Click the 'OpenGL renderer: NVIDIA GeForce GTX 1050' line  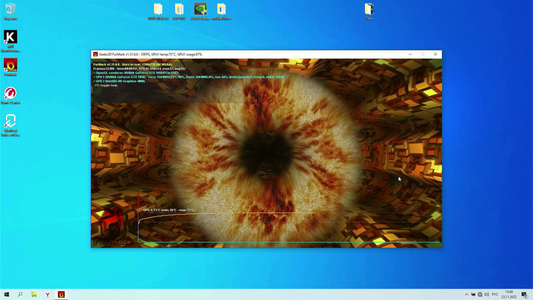(136, 73)
